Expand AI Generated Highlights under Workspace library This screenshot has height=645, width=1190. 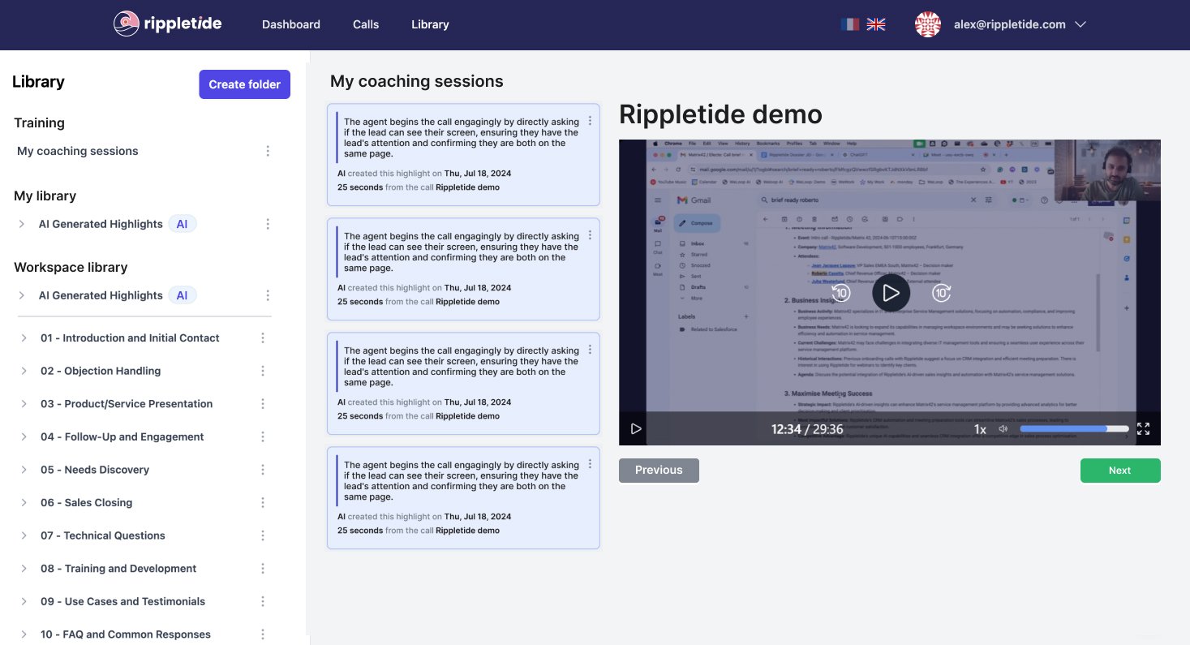click(22, 295)
